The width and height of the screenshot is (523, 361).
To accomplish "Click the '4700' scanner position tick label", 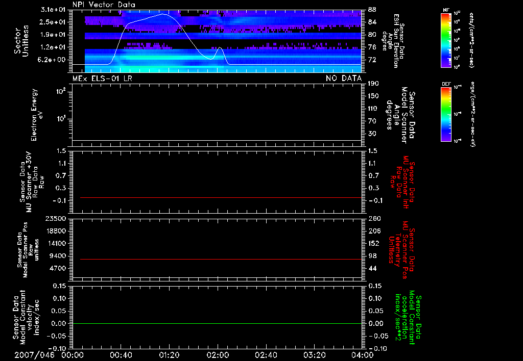I will 57,268.
